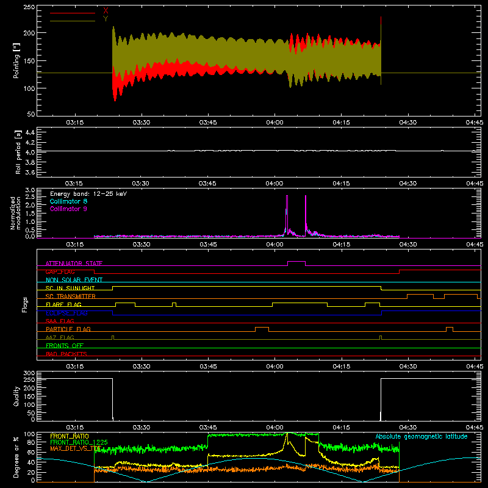This screenshot has height=488, width=488.
Task: Click the '04:45' time label under the Flags plot
Action: point(475,367)
